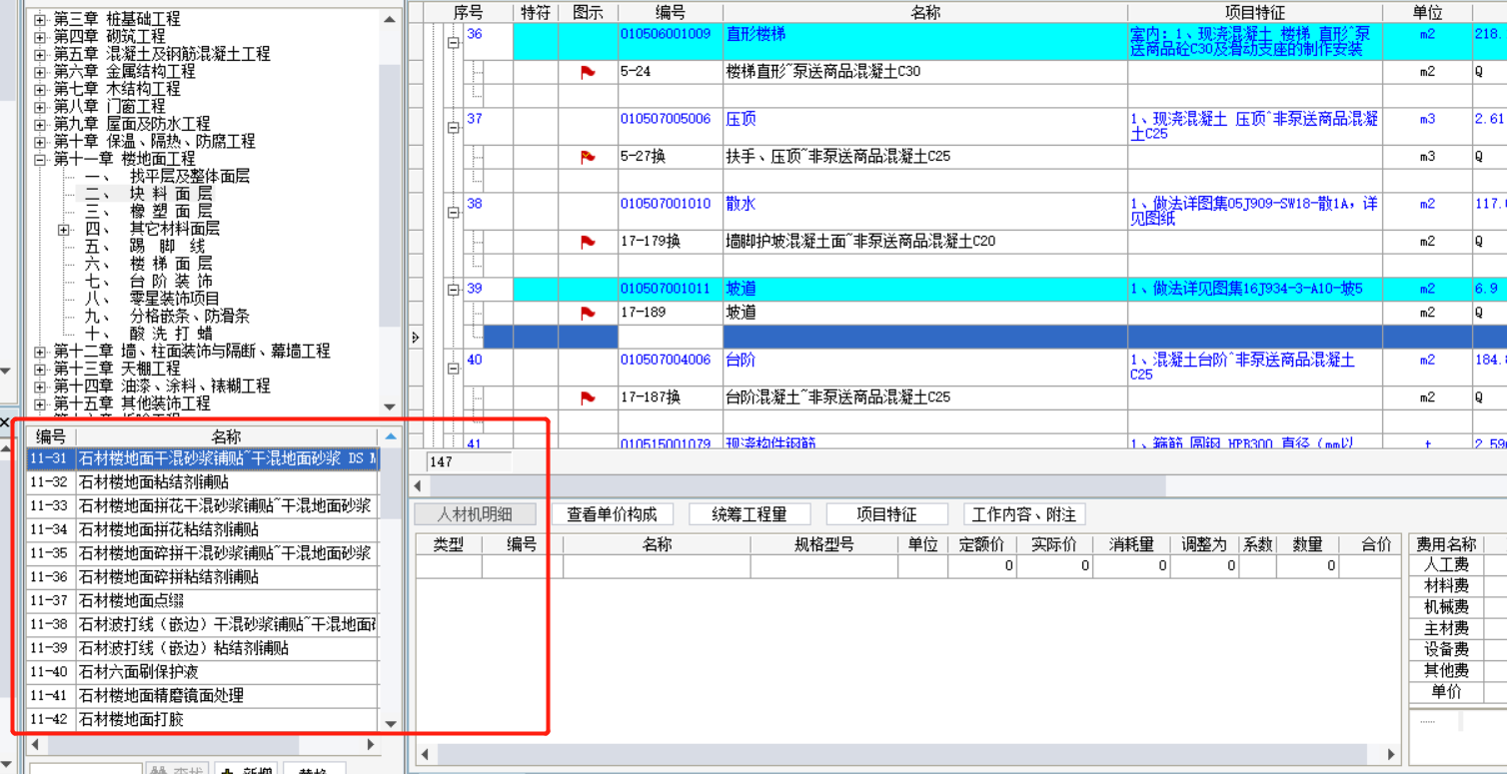
Task: Click the red flag icon in row 17-187换
Action: [588, 397]
